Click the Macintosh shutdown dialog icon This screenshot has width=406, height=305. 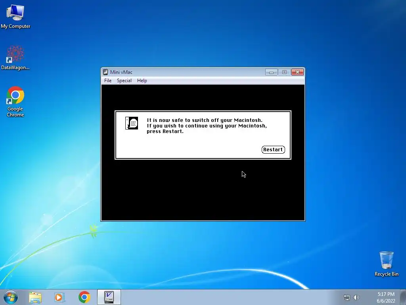coord(132,123)
